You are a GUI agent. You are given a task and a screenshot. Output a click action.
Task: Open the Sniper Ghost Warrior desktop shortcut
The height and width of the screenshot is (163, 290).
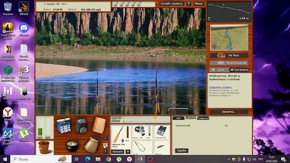[x=8, y=31]
